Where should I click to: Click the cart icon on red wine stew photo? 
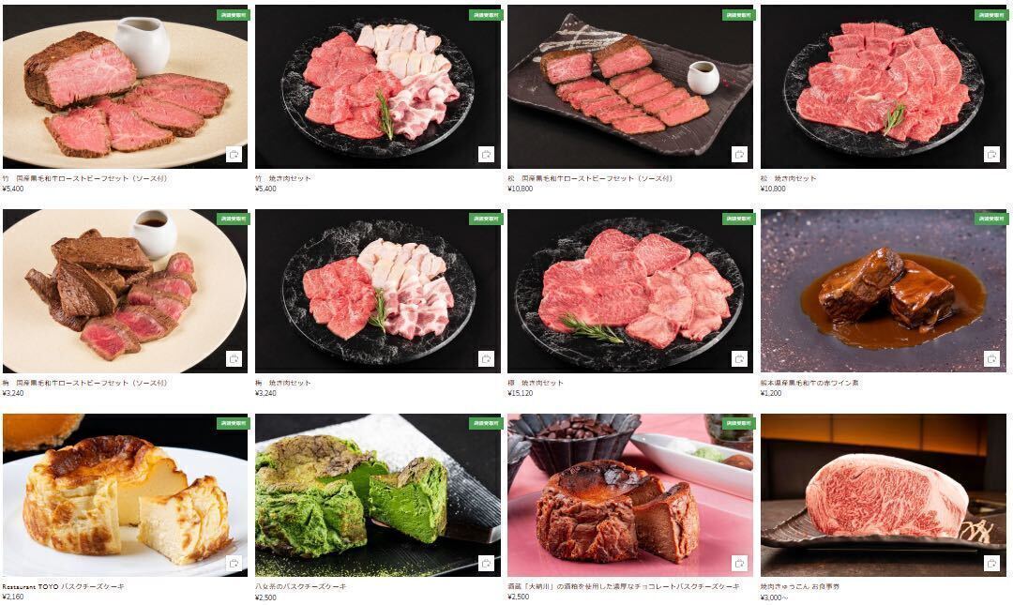(x=991, y=358)
